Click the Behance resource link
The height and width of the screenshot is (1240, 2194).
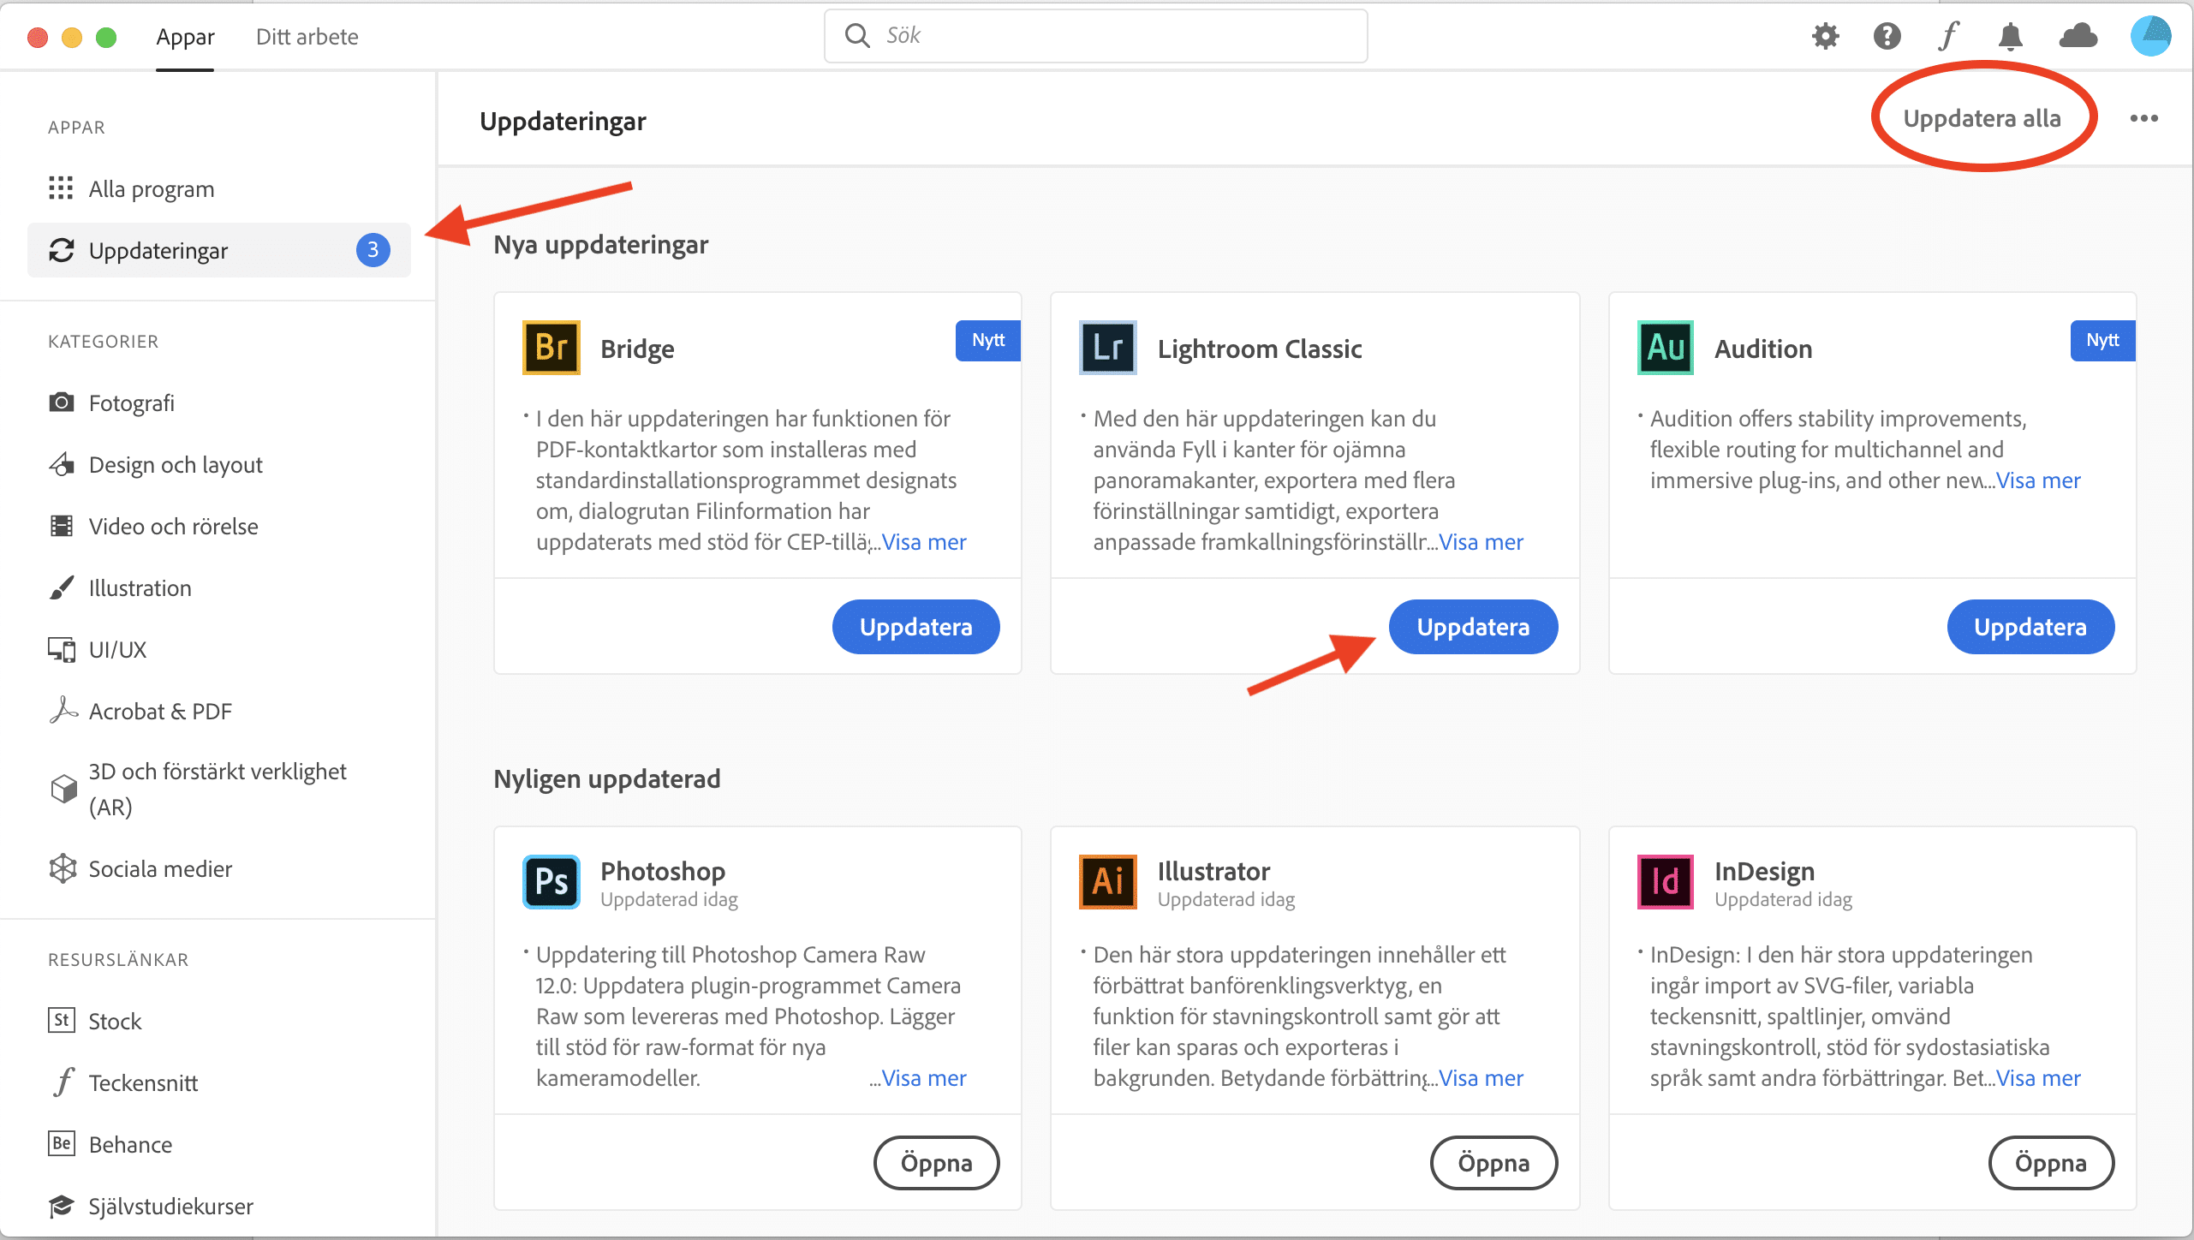(219, 1144)
